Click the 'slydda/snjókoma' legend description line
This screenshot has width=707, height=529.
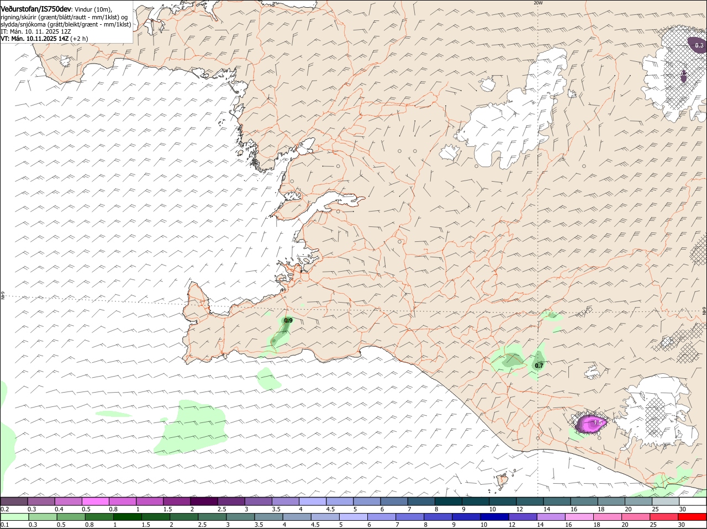[x=66, y=24]
